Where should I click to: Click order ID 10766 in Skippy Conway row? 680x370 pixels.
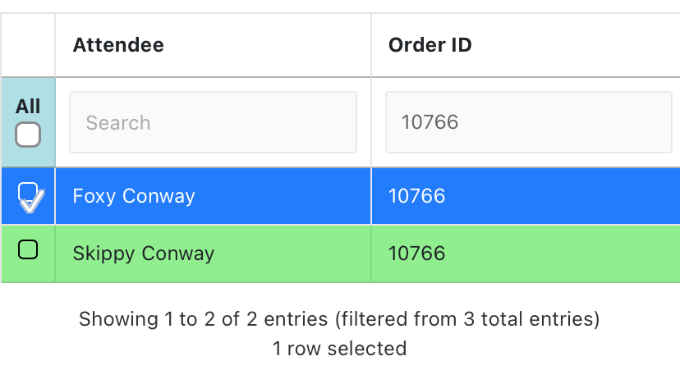pos(417,254)
